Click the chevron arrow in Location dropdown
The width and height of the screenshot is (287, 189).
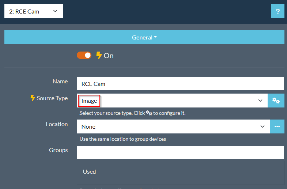click(262, 126)
